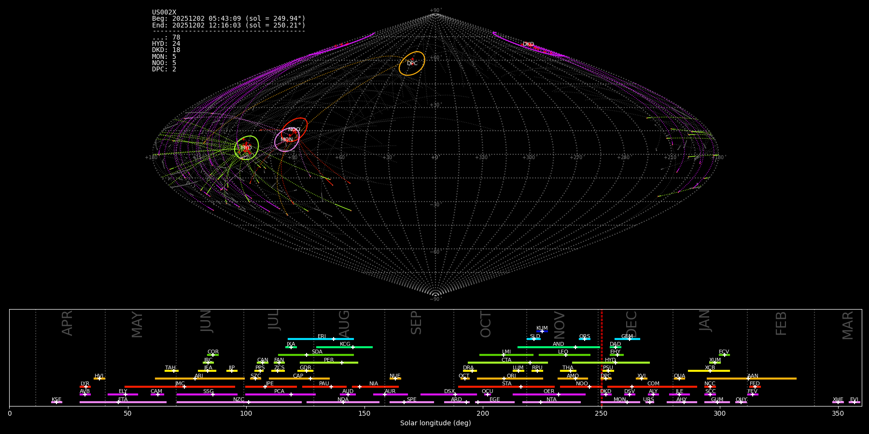Select the cyan ERI shower bar
The height and width of the screenshot is (434, 869).
[321, 339]
